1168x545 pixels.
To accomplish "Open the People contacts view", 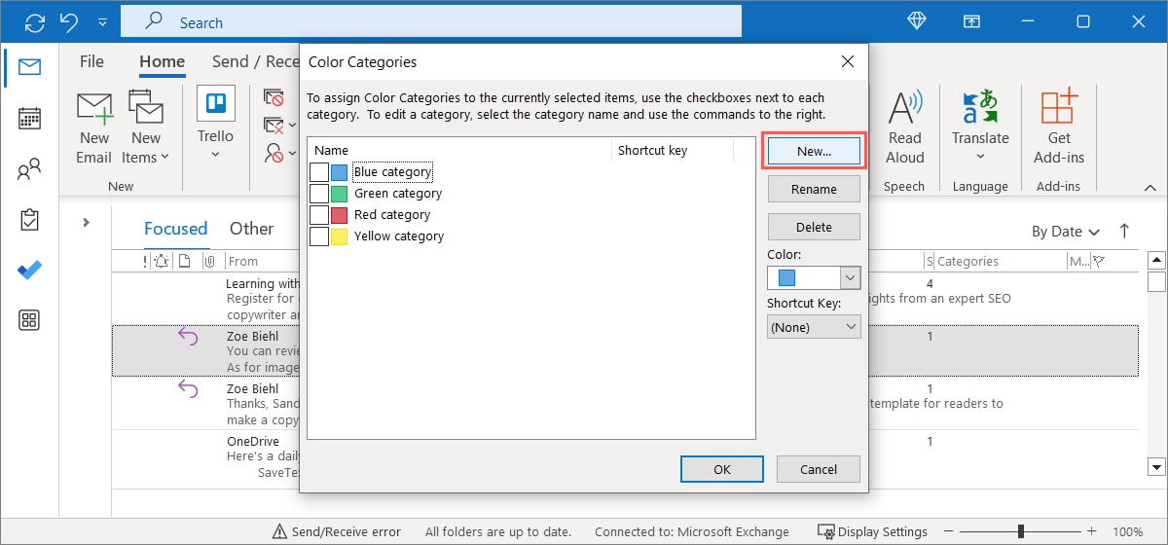I will tap(29, 170).
